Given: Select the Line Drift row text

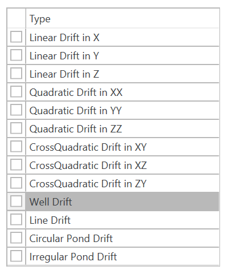Looking at the screenshot, I should (50, 220).
